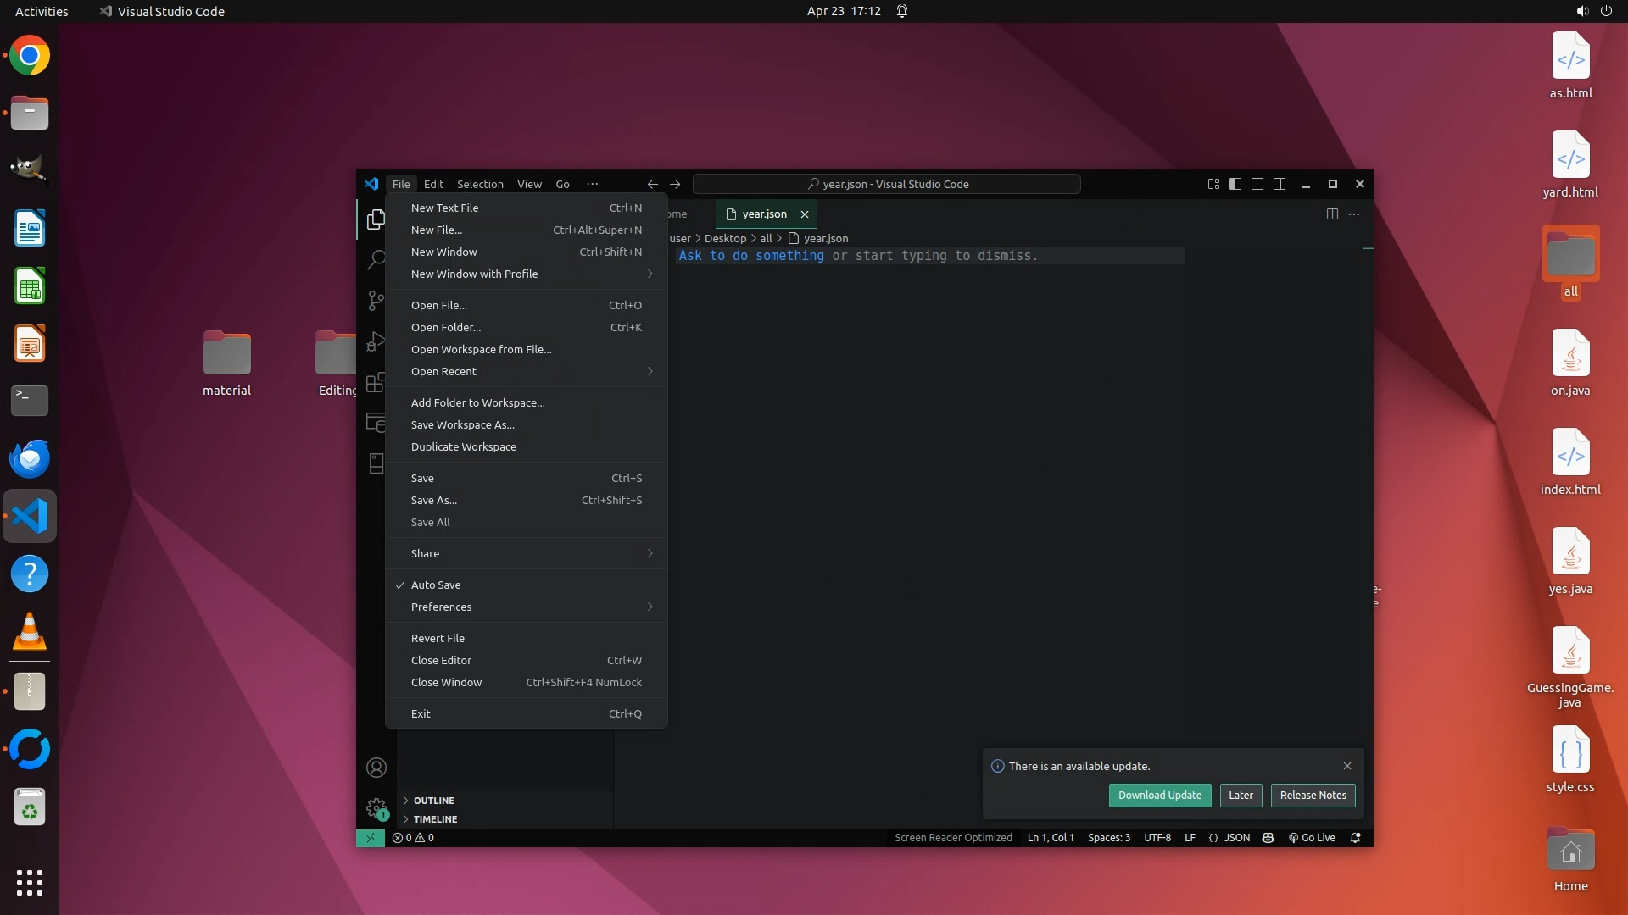Click the customize layout icon in title bar
The height and width of the screenshot is (915, 1628).
1213,184
